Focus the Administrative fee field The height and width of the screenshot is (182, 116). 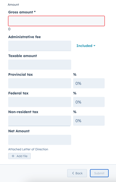pyautogui.click(x=40, y=46)
